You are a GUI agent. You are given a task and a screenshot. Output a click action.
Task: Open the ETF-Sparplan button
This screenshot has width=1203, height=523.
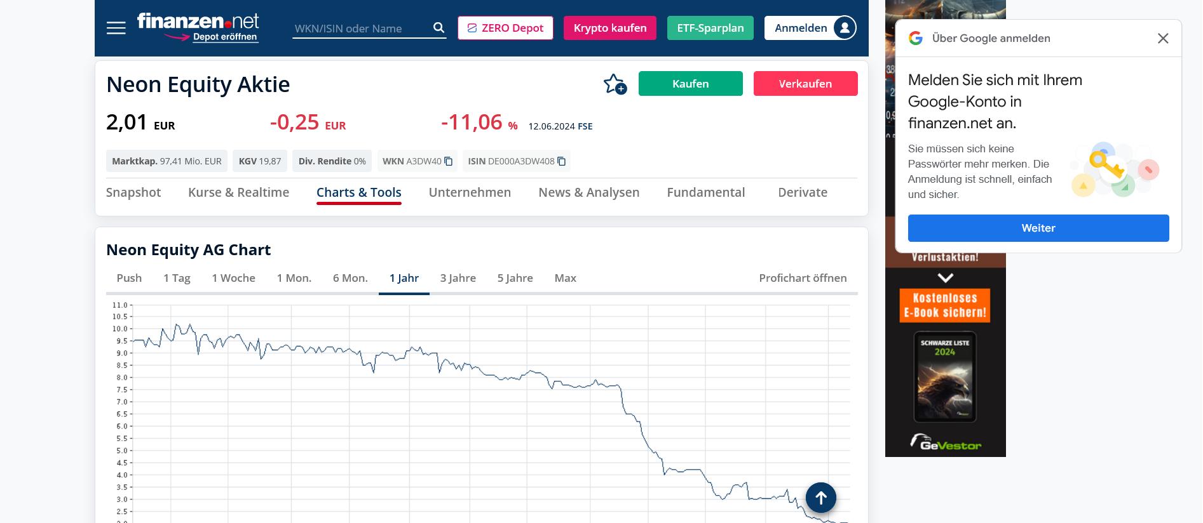(710, 28)
